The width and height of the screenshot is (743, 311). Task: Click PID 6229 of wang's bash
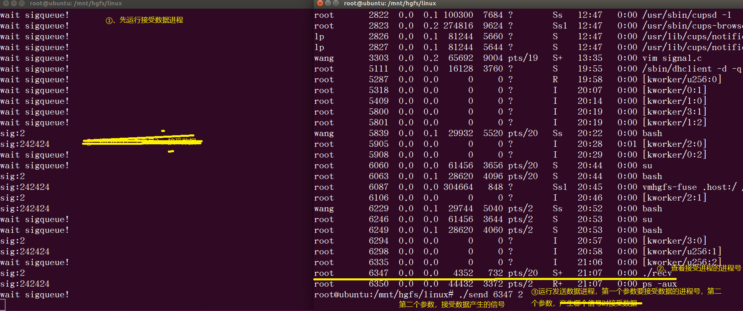pos(379,208)
